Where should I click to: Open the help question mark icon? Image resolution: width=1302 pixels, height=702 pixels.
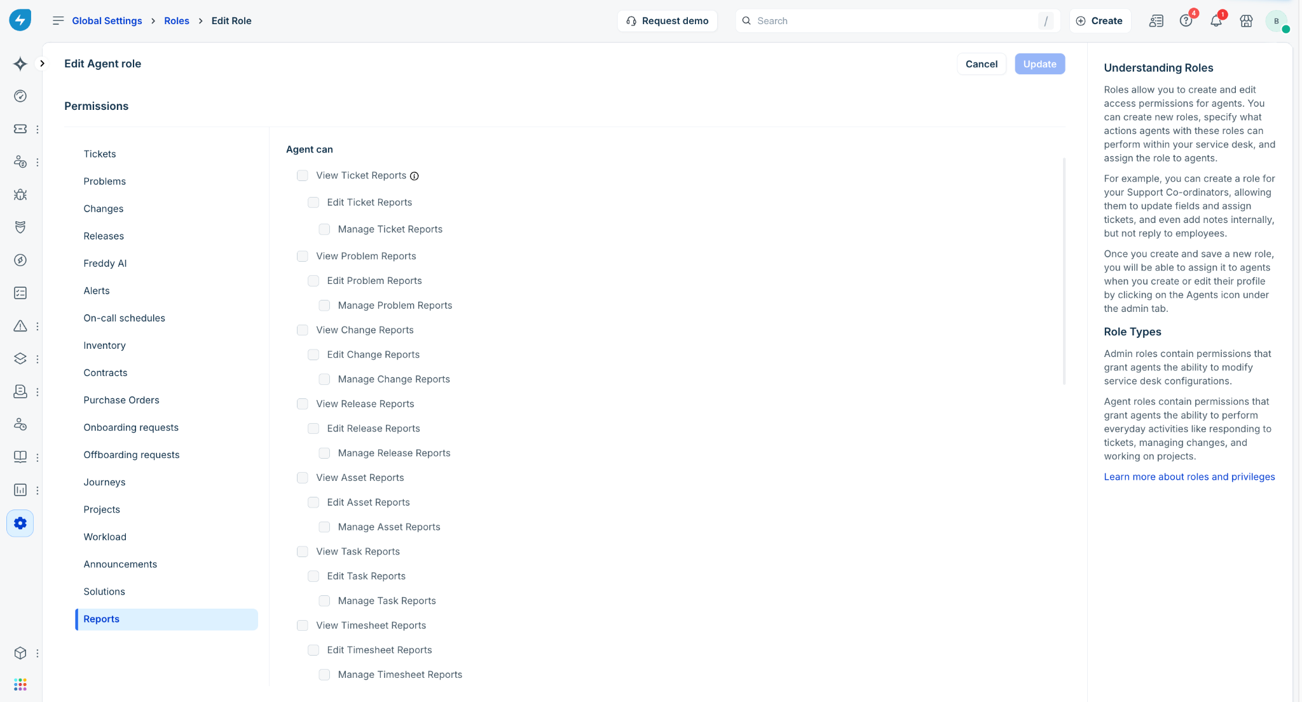tap(1186, 21)
